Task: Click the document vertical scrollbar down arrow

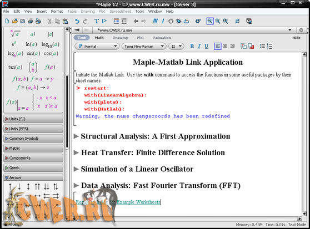Action: coord(304,213)
